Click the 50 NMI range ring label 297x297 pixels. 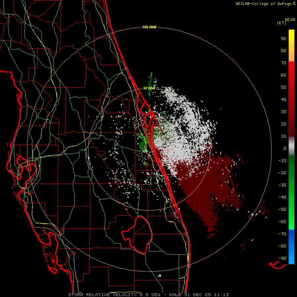point(149,88)
